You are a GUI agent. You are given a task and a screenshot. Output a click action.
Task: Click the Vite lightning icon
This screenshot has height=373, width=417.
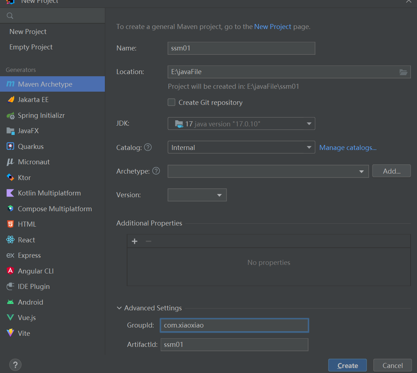coord(10,333)
